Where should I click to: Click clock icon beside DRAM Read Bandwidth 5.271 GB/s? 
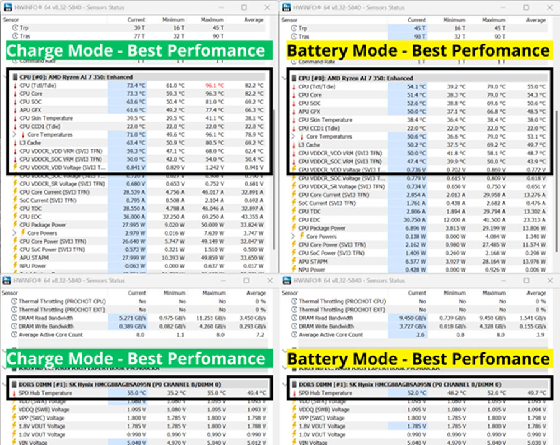pos(15,318)
